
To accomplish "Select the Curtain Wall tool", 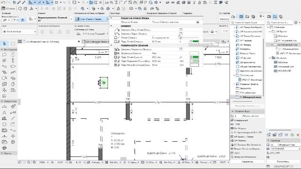I will (4, 84).
